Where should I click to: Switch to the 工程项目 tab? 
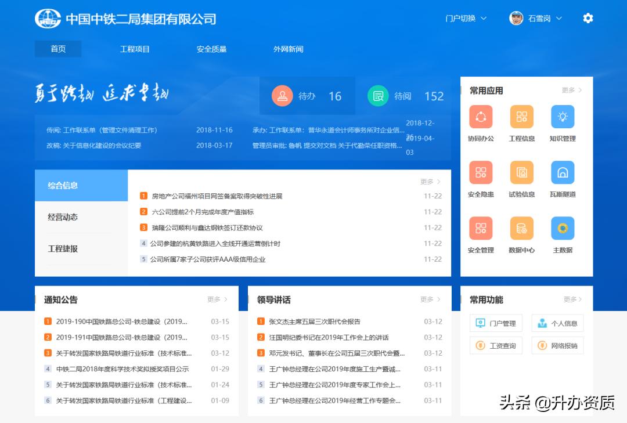(x=135, y=49)
